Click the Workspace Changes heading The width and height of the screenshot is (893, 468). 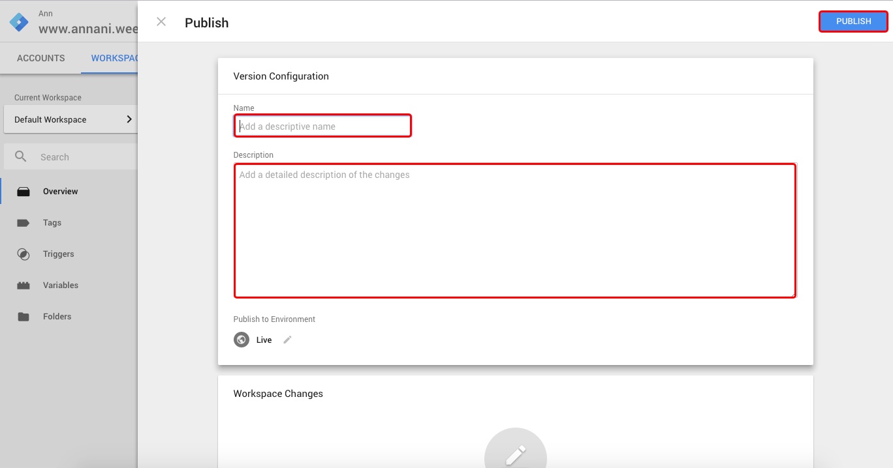click(x=278, y=394)
